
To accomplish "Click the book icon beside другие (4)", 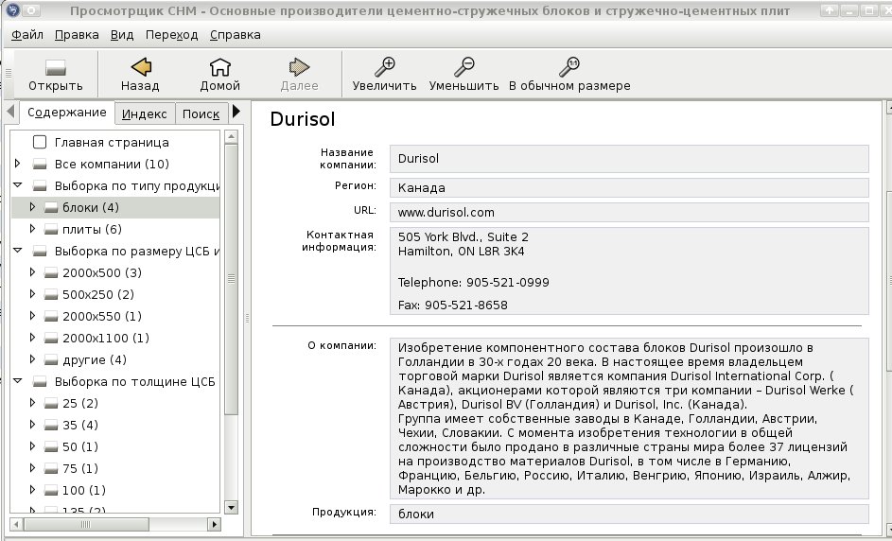I will tap(51, 360).
